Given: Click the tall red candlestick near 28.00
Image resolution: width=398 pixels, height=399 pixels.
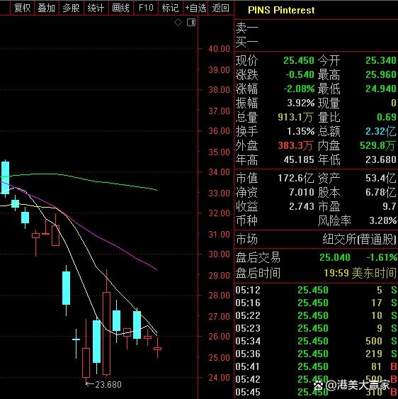Looking at the screenshot, I should point(106,333).
